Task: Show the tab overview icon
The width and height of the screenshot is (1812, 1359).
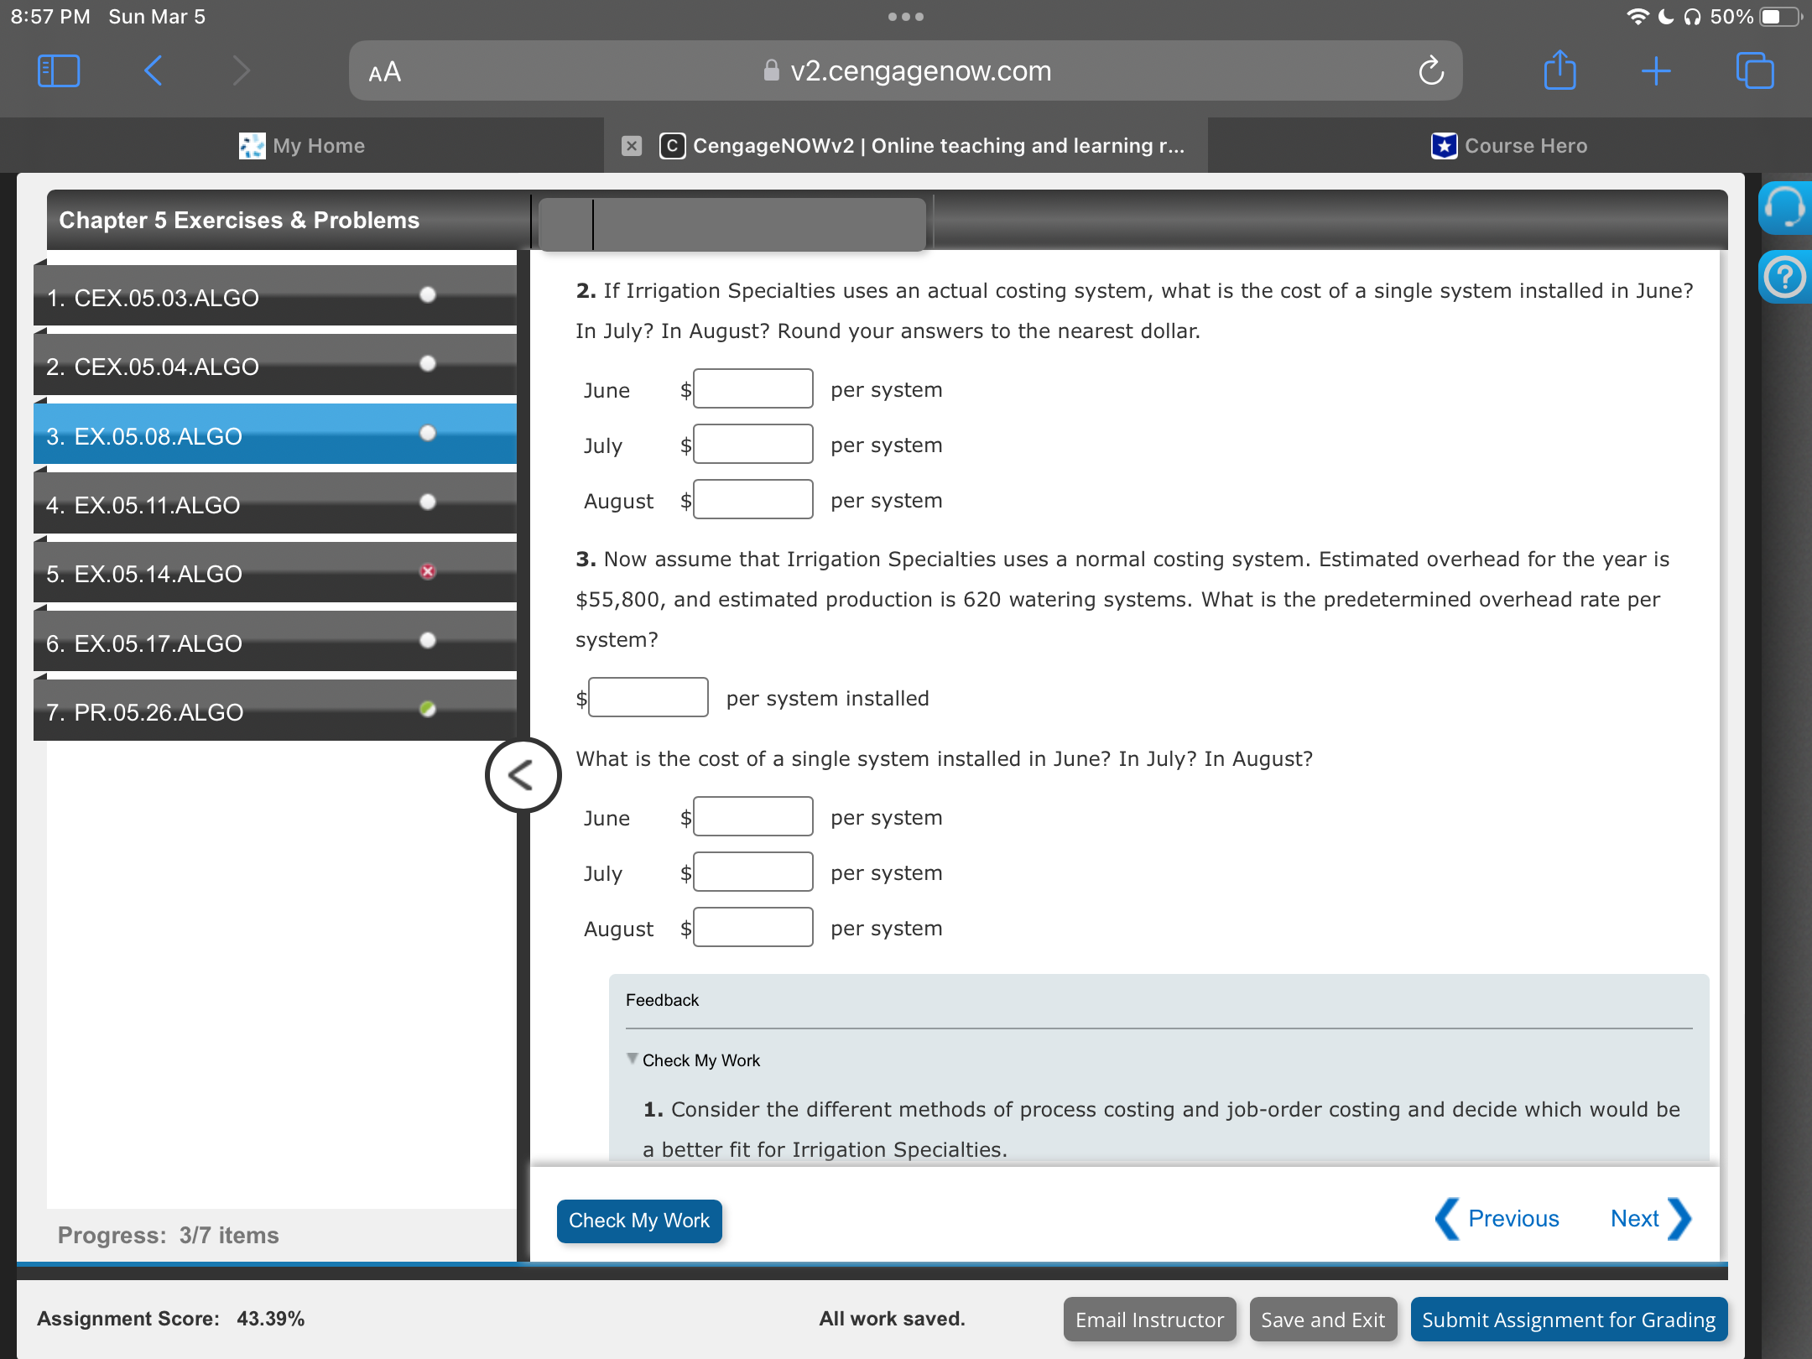Action: (x=1754, y=71)
